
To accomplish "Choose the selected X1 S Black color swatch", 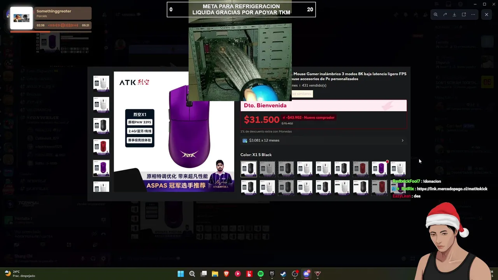I will 249,169.
